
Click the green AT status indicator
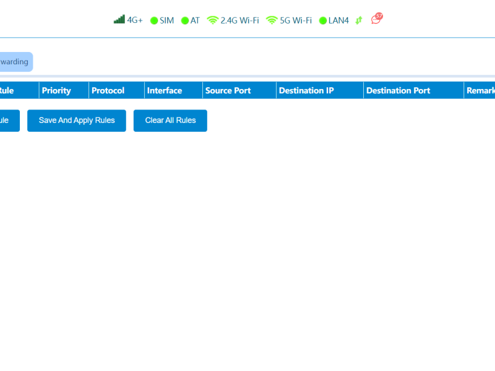[x=184, y=20]
